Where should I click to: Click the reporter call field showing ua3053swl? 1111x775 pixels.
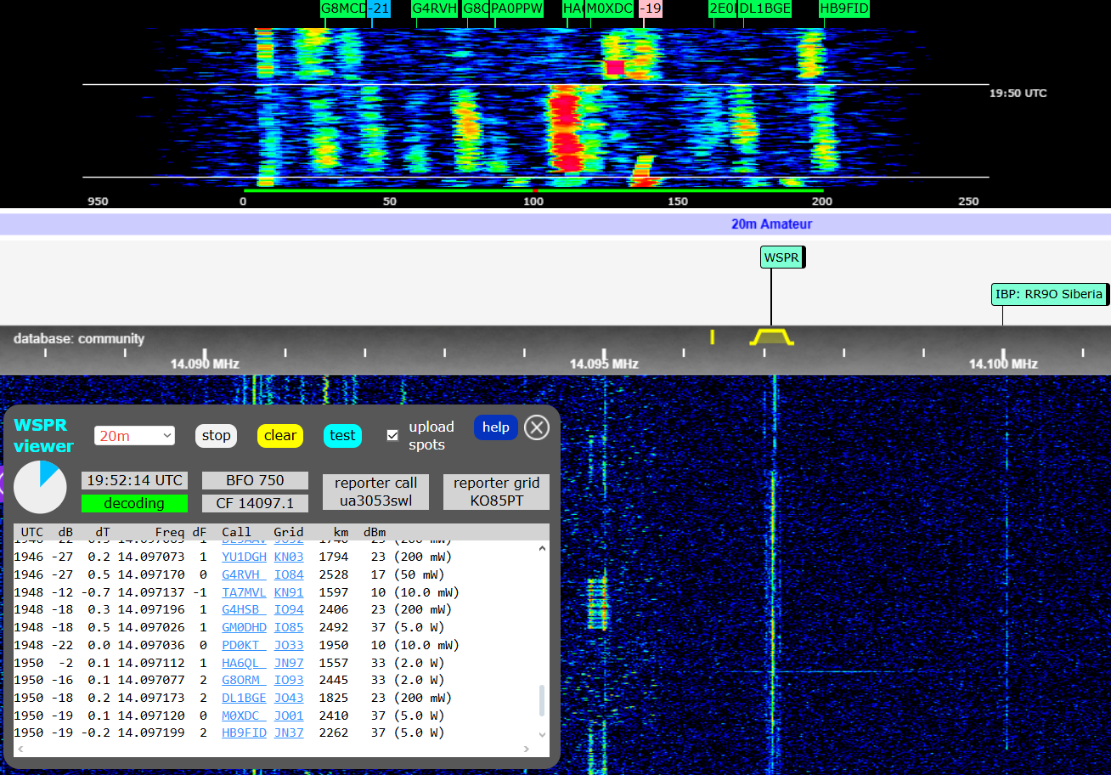coord(375,491)
